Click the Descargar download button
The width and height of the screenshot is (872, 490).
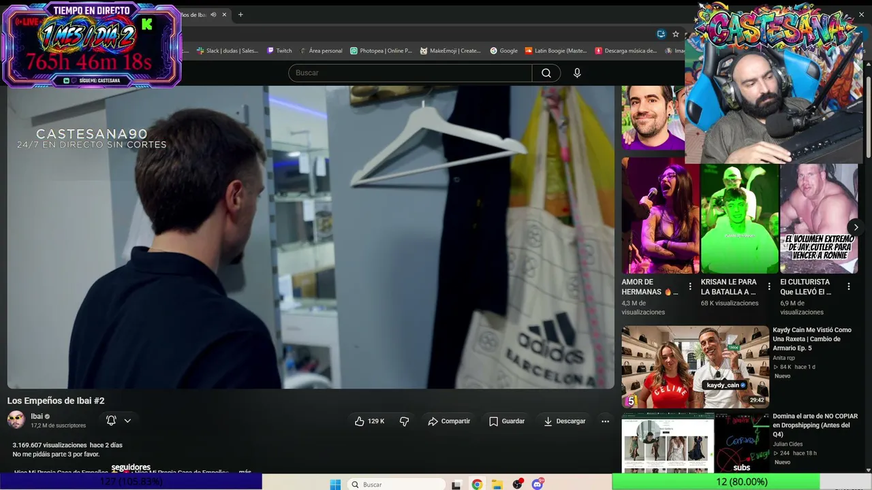tap(564, 421)
